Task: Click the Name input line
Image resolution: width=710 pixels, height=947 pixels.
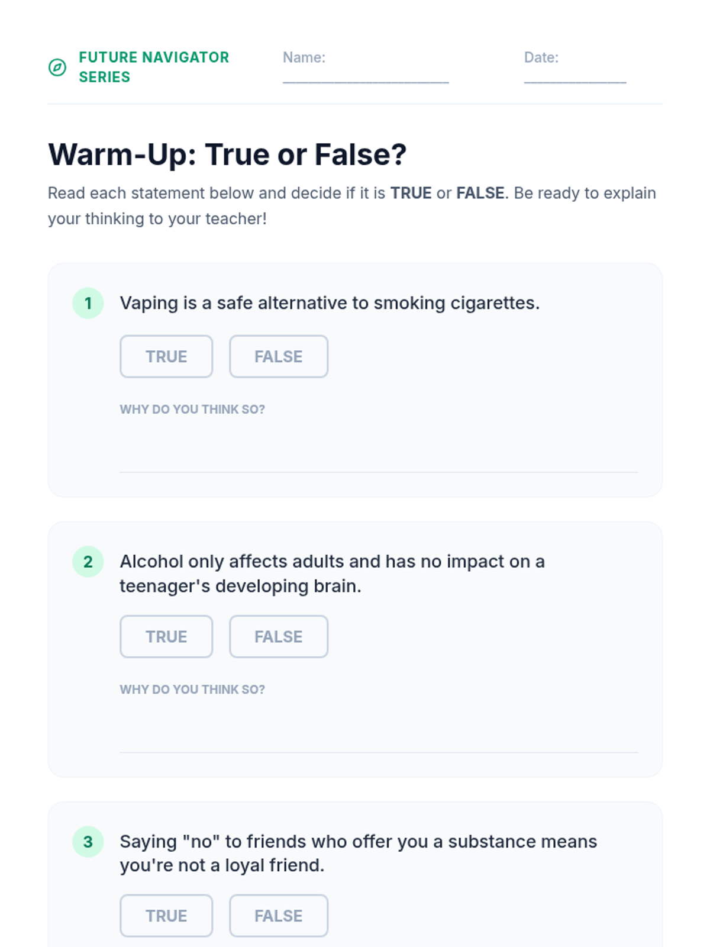Action: (365, 75)
